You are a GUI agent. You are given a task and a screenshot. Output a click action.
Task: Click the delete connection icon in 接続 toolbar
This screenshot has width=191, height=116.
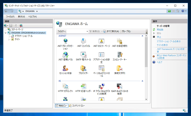(x=21, y=26)
